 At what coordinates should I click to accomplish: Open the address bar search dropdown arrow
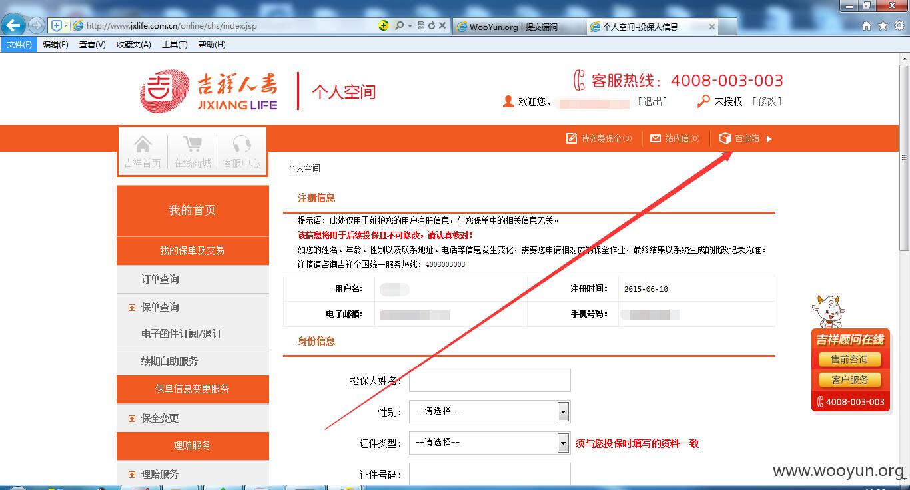pos(410,25)
